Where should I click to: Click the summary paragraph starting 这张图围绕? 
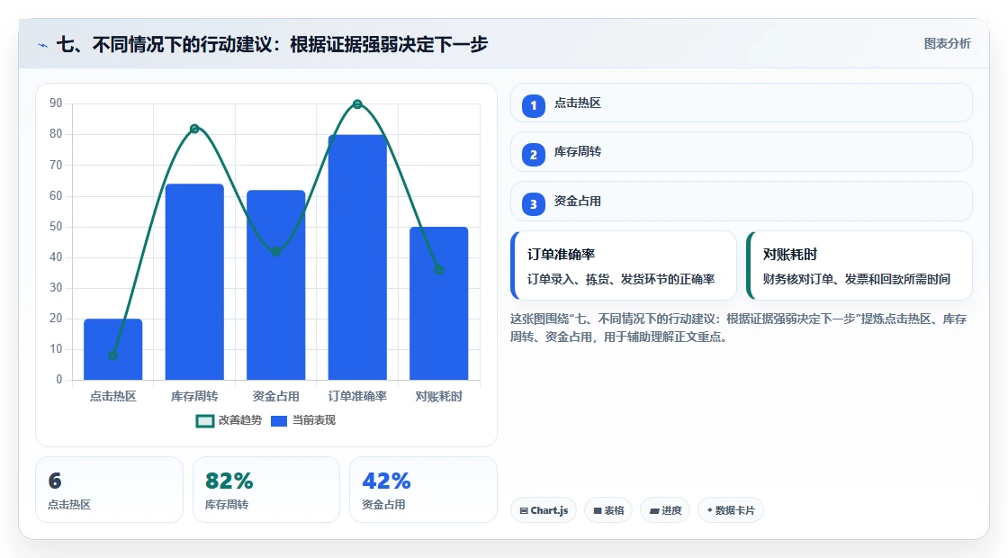739,328
